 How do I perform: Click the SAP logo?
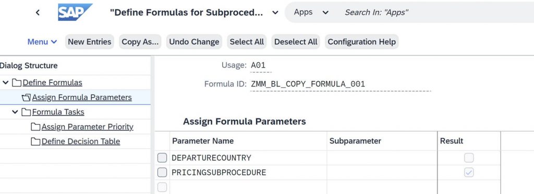tap(75, 12)
